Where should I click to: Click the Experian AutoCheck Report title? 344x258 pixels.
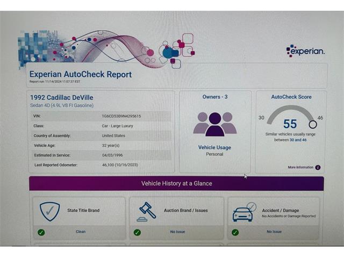(81, 74)
